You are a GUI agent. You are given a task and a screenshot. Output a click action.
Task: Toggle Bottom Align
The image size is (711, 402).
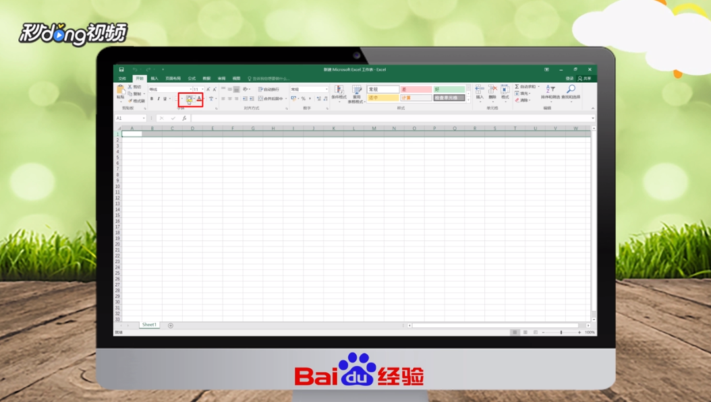pyautogui.click(x=236, y=89)
